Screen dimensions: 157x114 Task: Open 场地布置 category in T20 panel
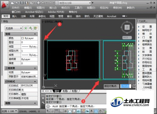click(147, 80)
